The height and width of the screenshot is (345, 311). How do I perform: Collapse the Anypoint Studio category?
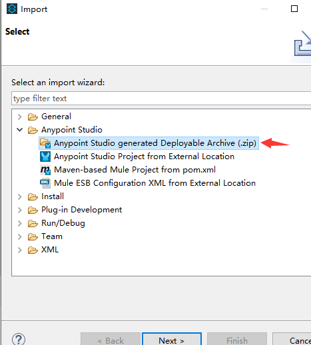[x=20, y=130]
